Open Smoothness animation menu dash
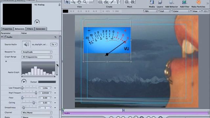 point(55,108)
